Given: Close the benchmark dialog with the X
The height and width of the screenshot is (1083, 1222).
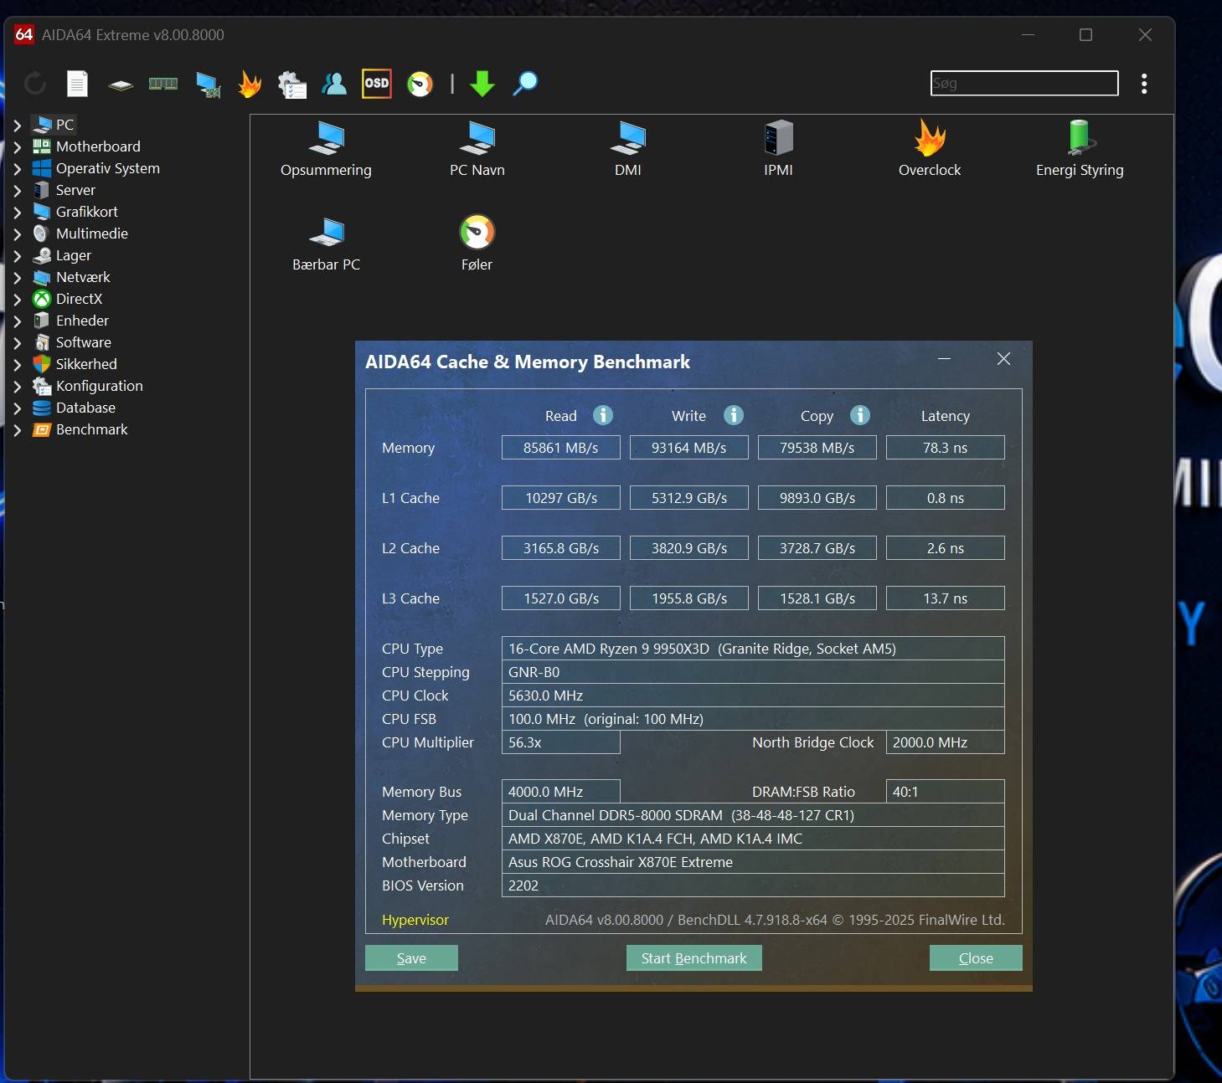Looking at the screenshot, I should [1003, 359].
